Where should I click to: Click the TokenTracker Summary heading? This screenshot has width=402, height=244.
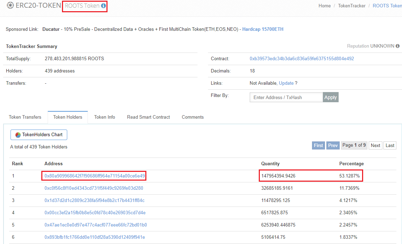click(x=32, y=47)
